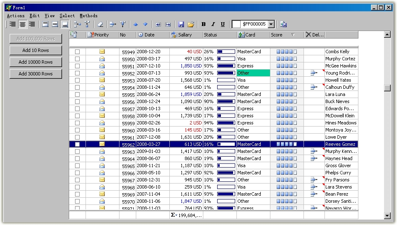Viewport: 397px width, 225px height.
Task: Click the Add 30000 Rows button
Action: pos(36,74)
